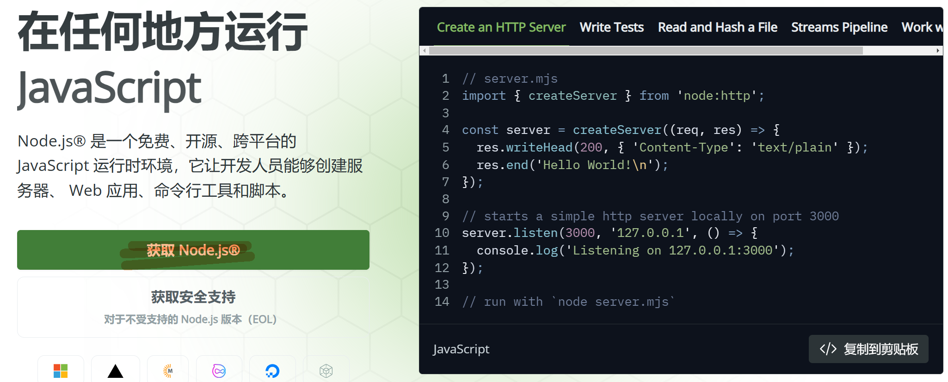Viewport: 948px width, 382px height.
Task: Click the pink-purple swirl sponsor logo
Action: tap(219, 371)
